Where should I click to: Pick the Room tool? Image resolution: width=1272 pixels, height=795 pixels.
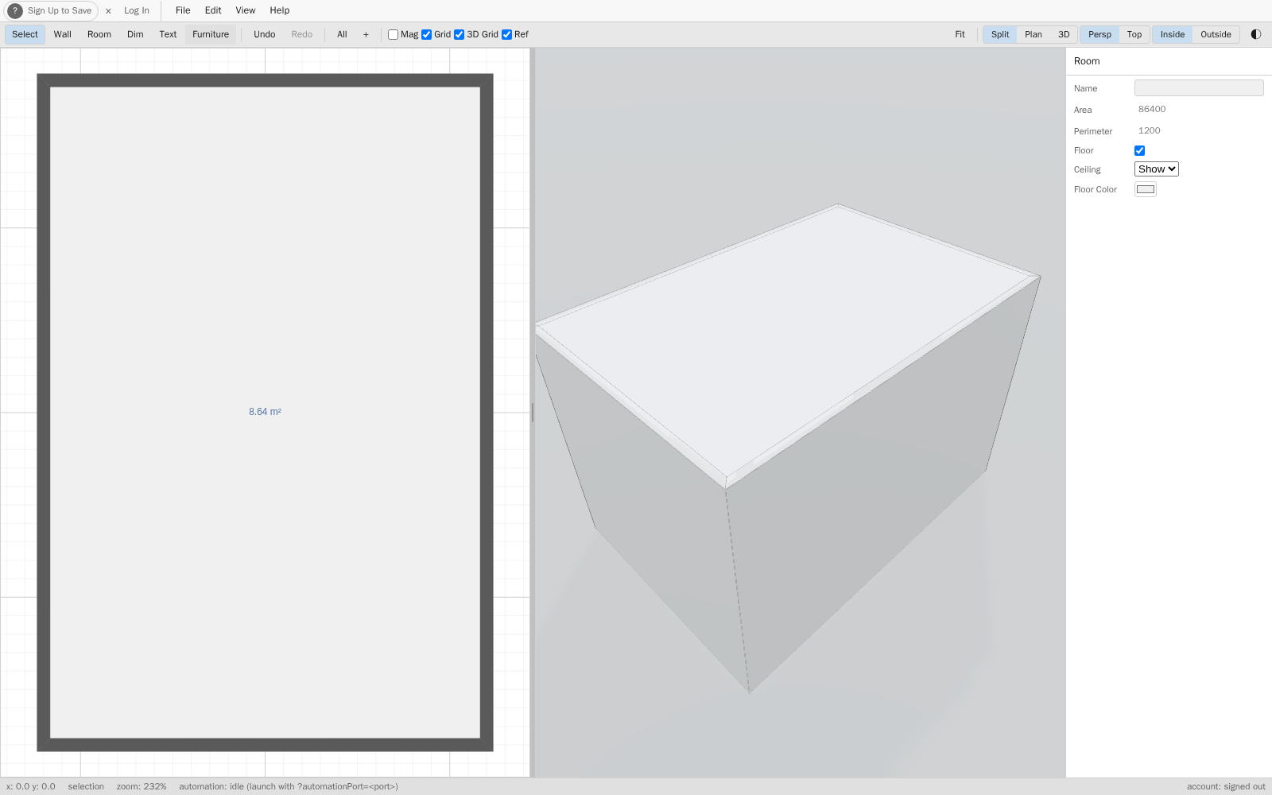[x=99, y=34]
